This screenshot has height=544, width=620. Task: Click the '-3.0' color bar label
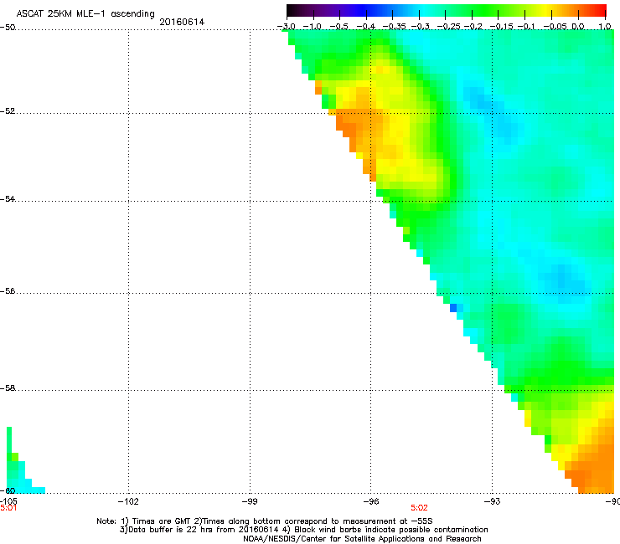point(287,26)
